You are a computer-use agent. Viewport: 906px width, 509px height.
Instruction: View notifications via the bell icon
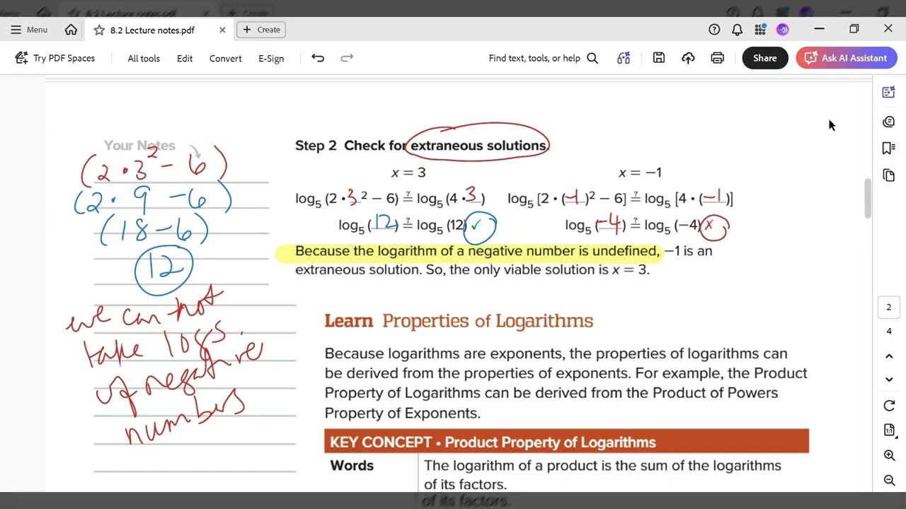(x=737, y=30)
